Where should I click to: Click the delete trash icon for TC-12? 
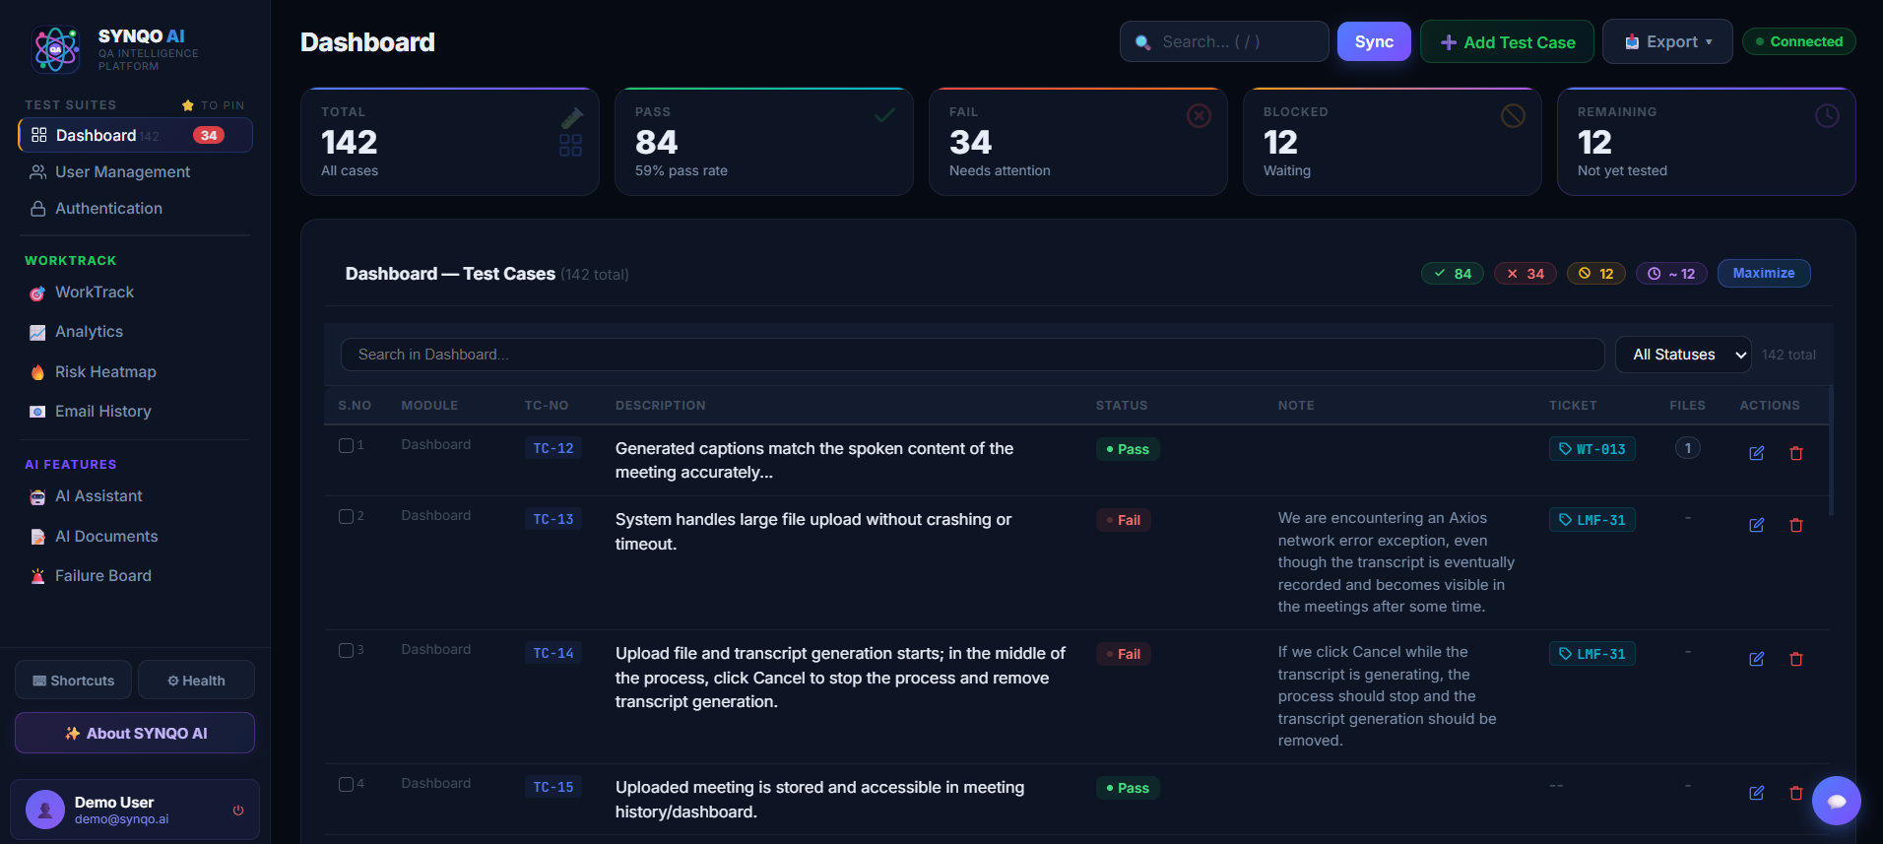coord(1795,453)
